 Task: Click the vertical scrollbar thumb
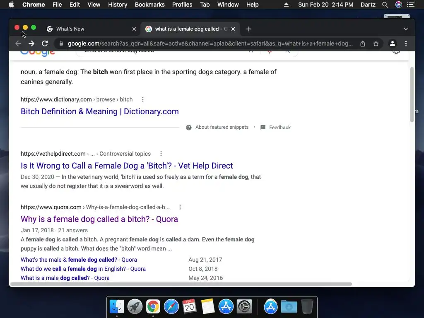pyautogui.click(x=412, y=95)
